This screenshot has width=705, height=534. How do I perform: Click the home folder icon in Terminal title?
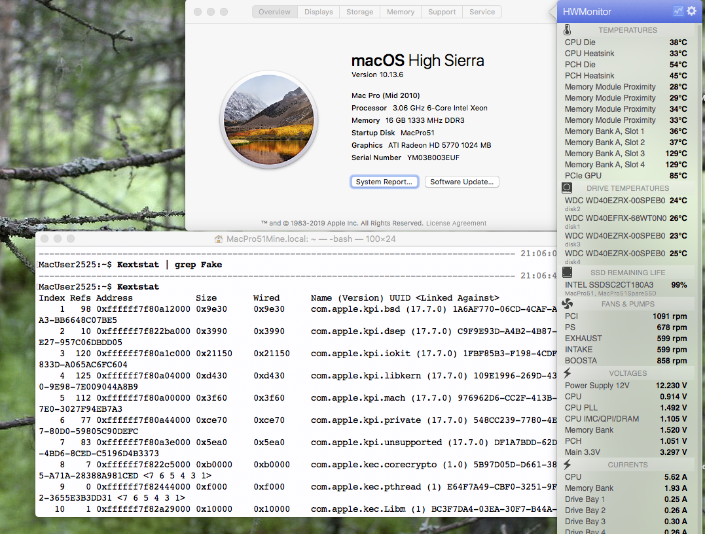click(219, 239)
